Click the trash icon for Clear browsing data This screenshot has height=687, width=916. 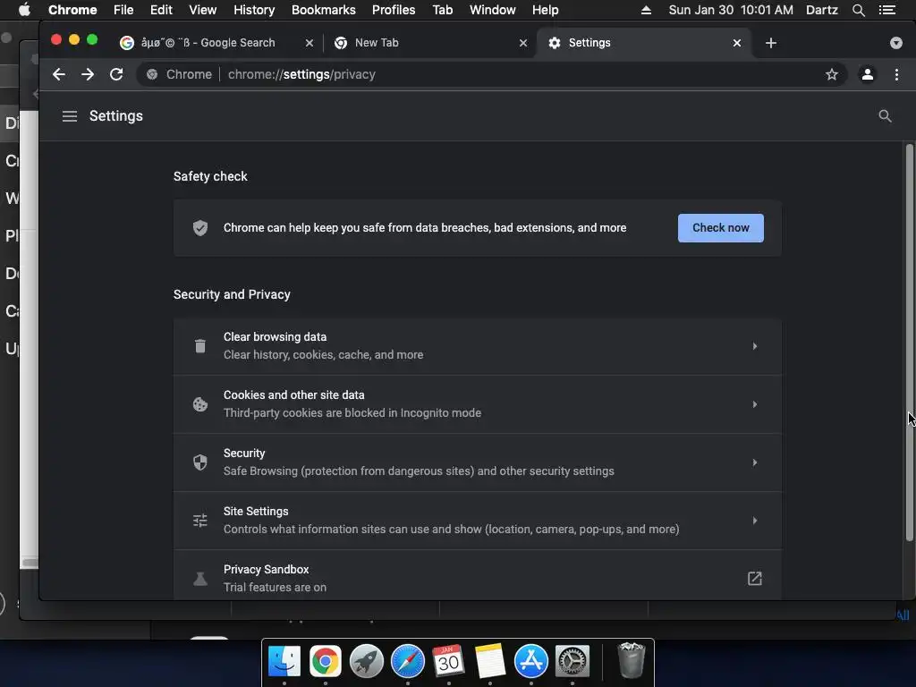tap(200, 346)
